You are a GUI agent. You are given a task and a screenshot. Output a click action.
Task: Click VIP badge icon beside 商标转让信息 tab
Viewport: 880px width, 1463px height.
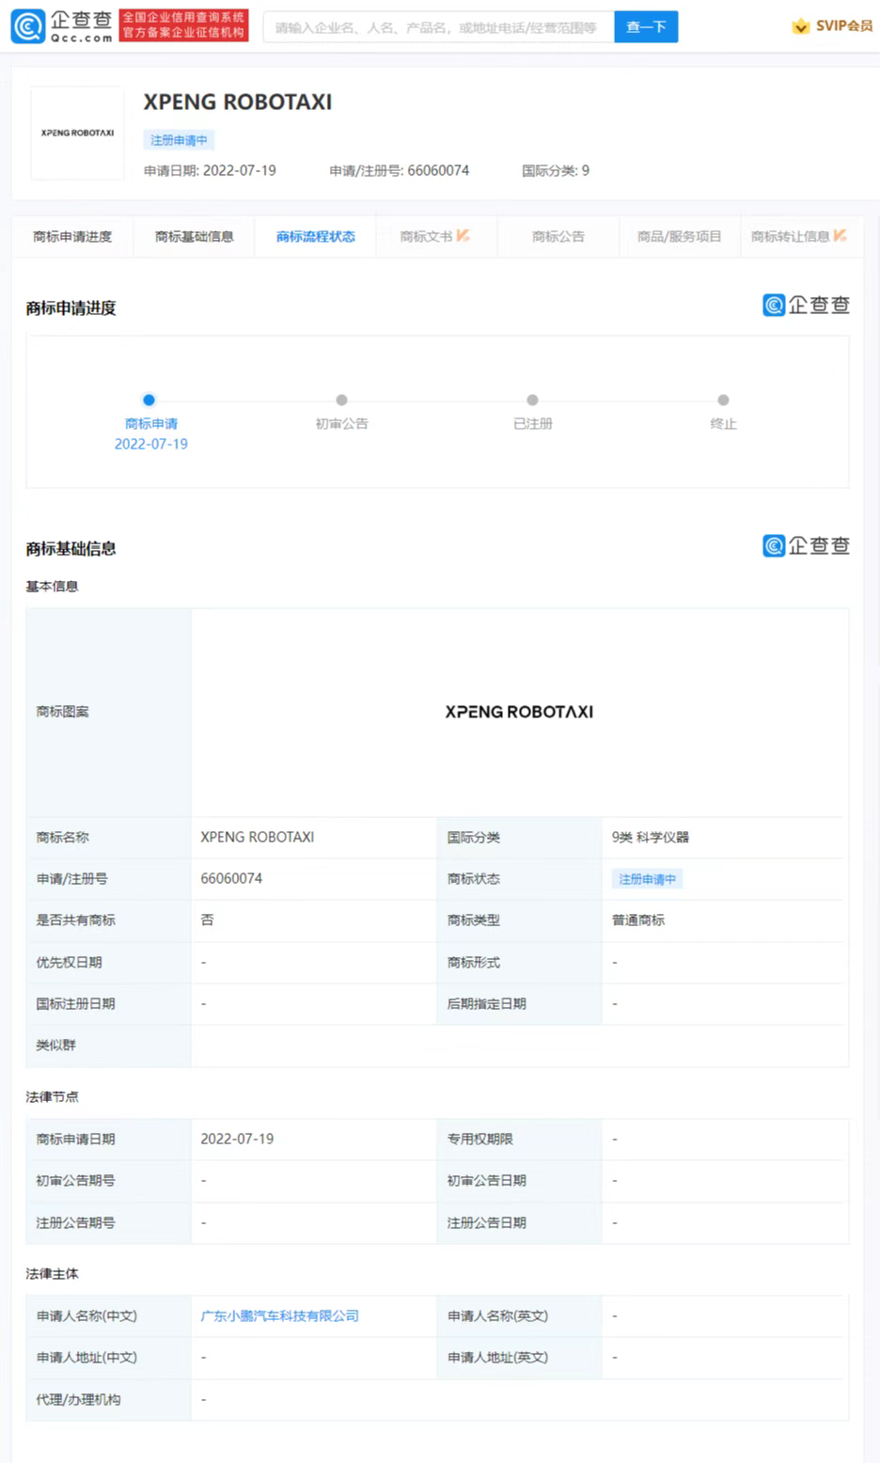coord(840,236)
